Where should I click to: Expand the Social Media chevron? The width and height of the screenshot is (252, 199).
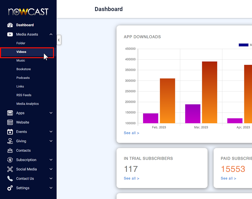point(51,169)
